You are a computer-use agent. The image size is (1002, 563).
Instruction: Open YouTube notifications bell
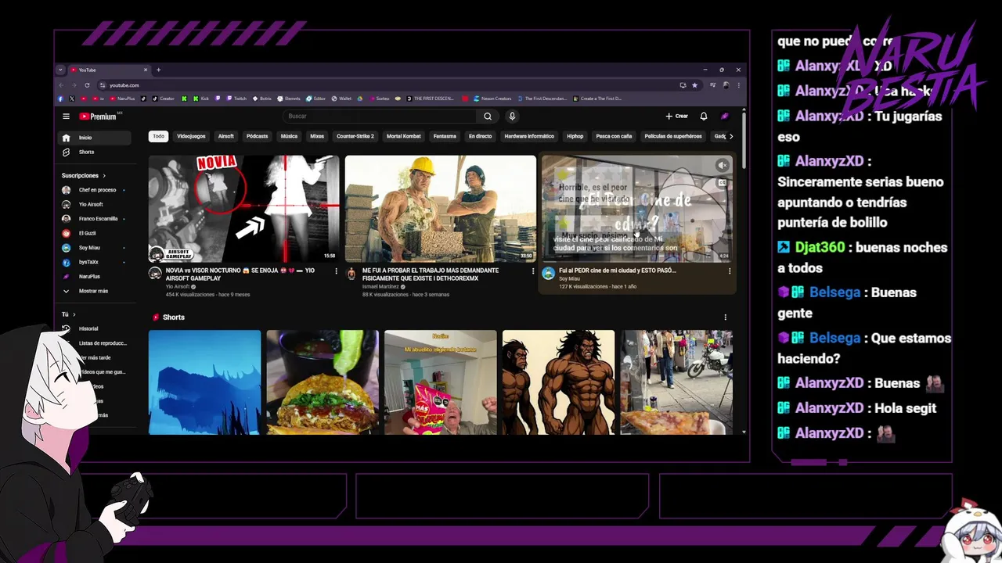click(x=703, y=117)
